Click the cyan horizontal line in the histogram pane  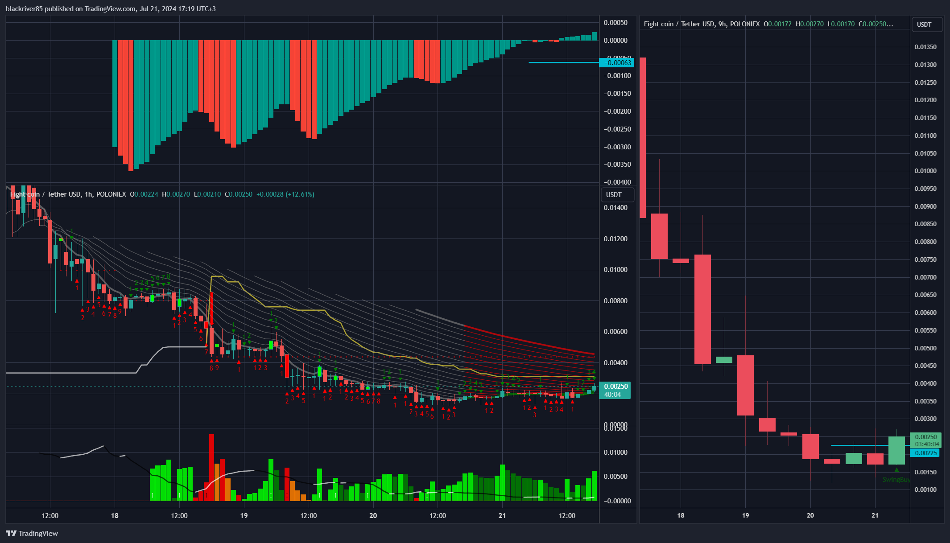[564, 62]
